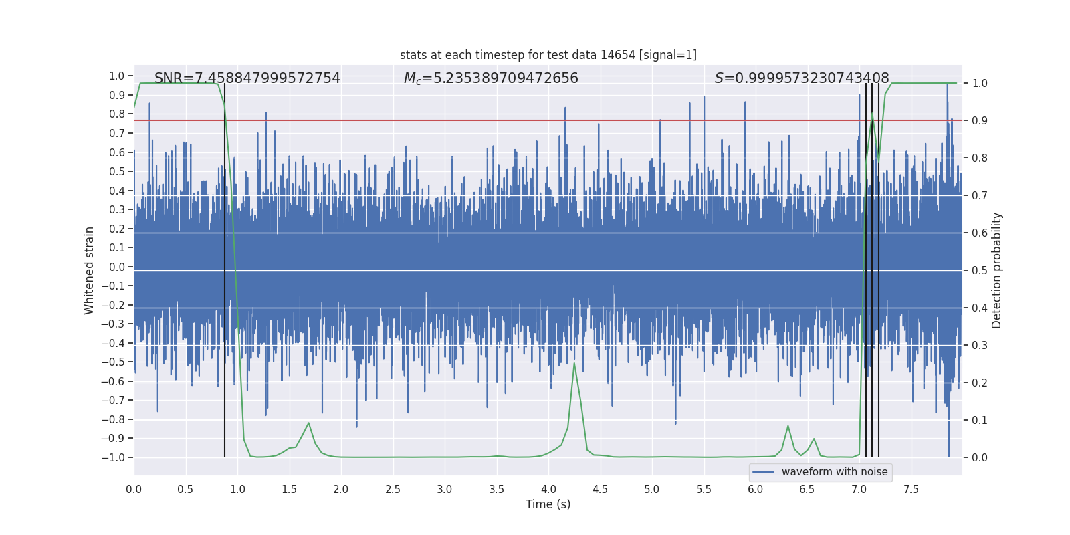Click the 'waveform with noise' legend label
Viewport: 1070px width, 535px height.
point(835,472)
